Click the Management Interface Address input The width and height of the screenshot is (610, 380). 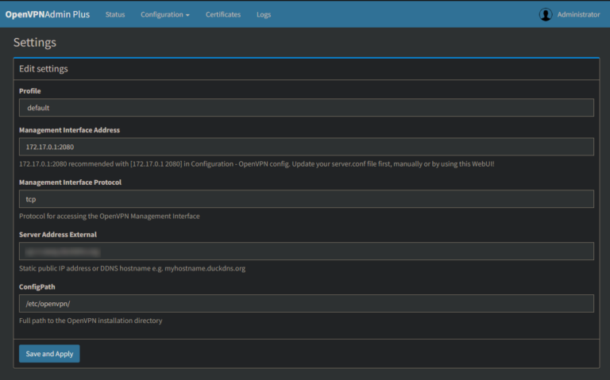(x=307, y=147)
